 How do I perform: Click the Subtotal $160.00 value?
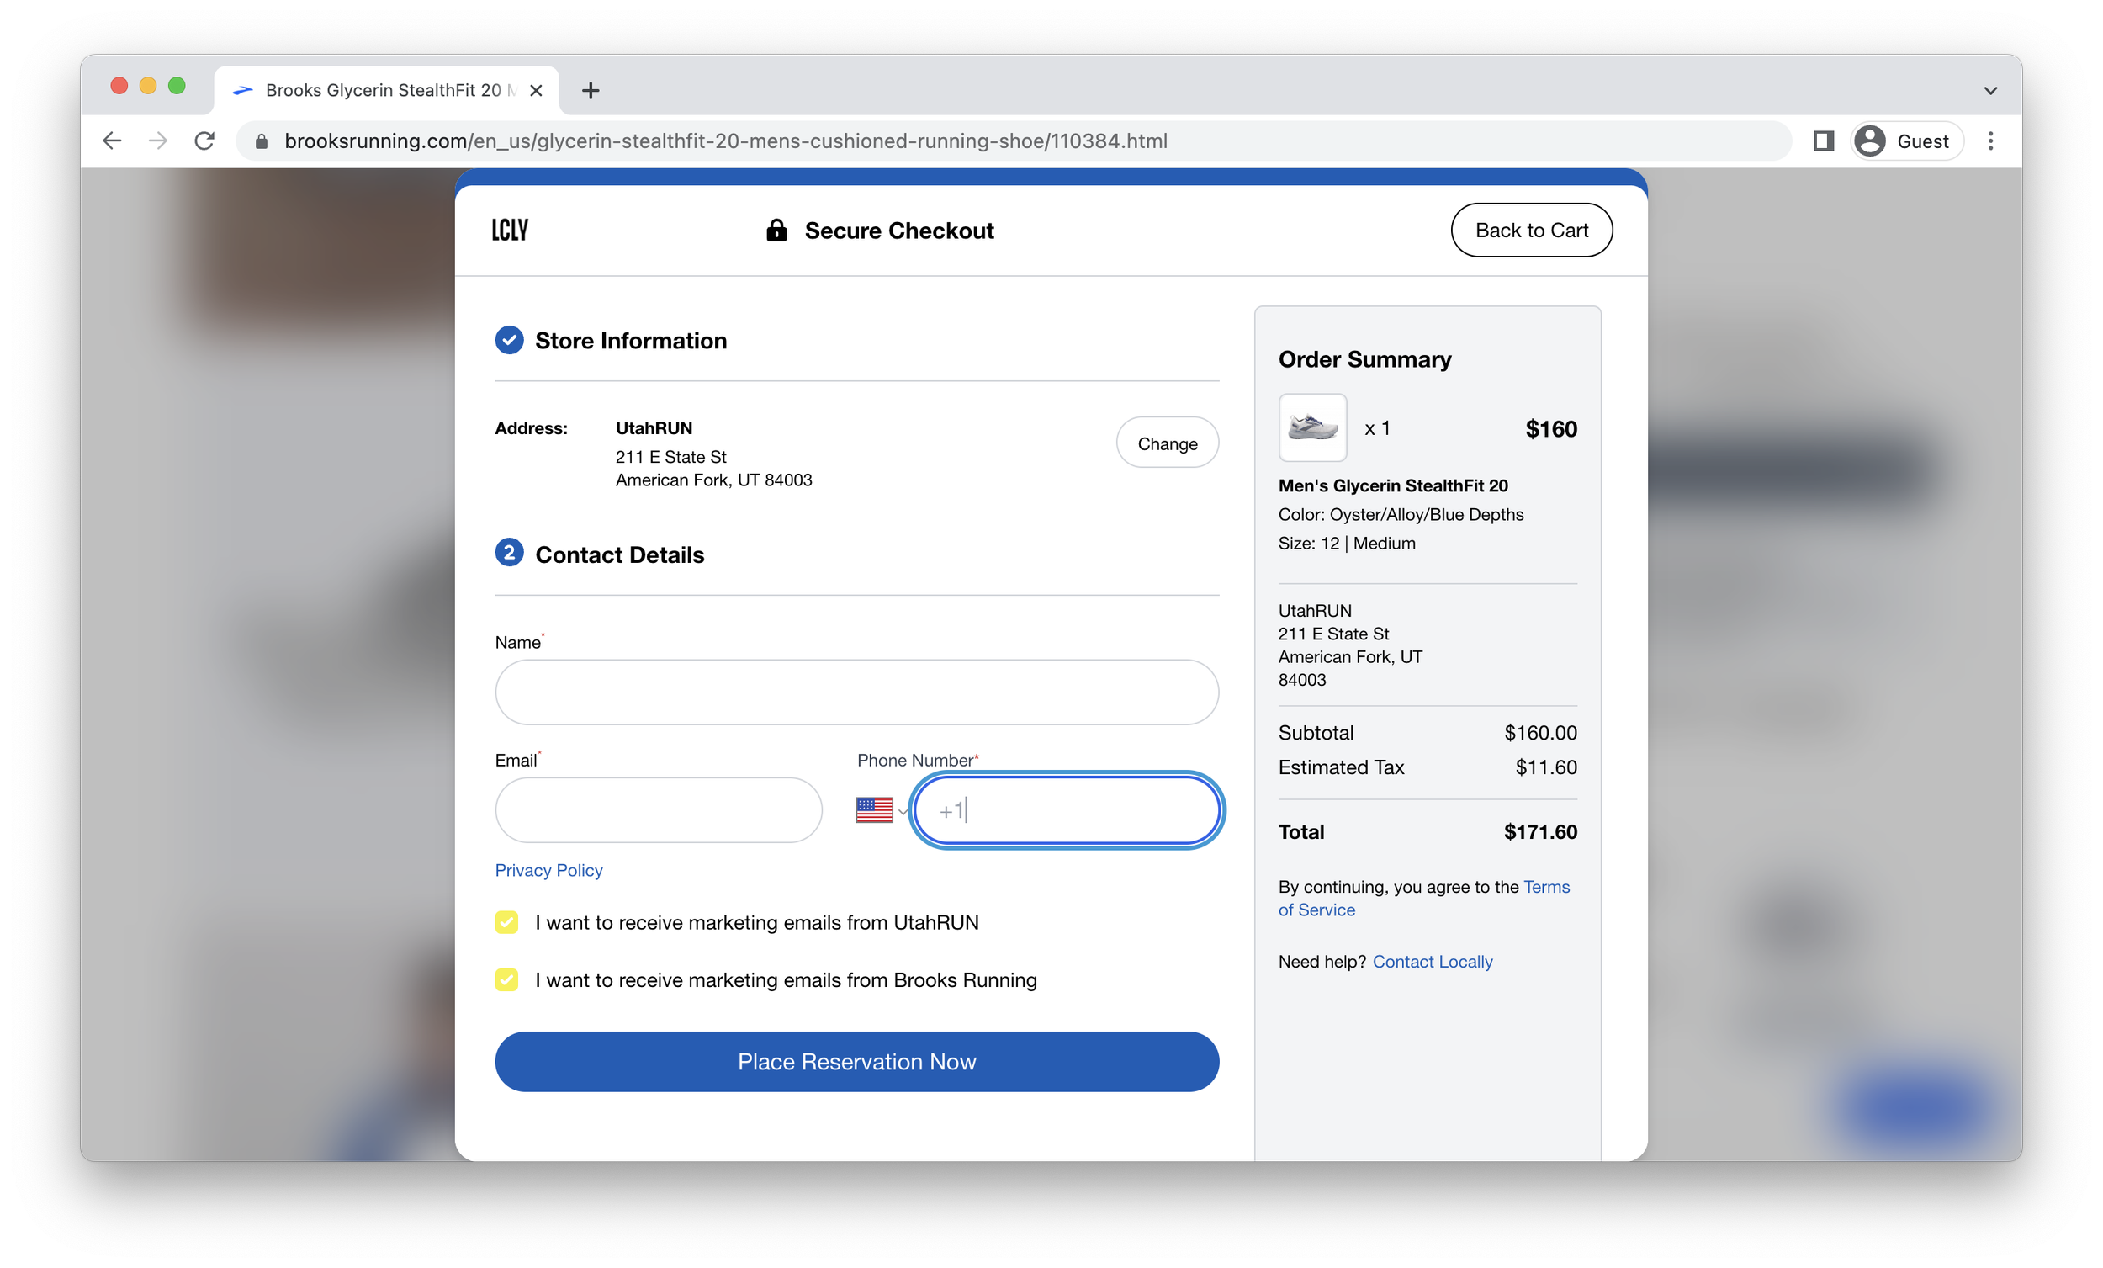tap(1539, 733)
